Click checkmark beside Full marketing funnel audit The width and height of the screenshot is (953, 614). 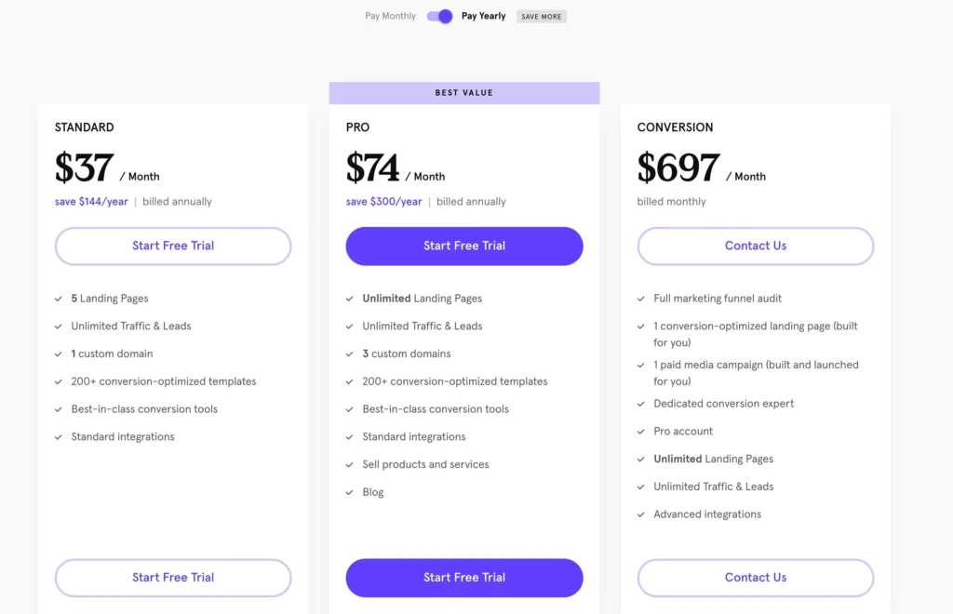tap(641, 299)
